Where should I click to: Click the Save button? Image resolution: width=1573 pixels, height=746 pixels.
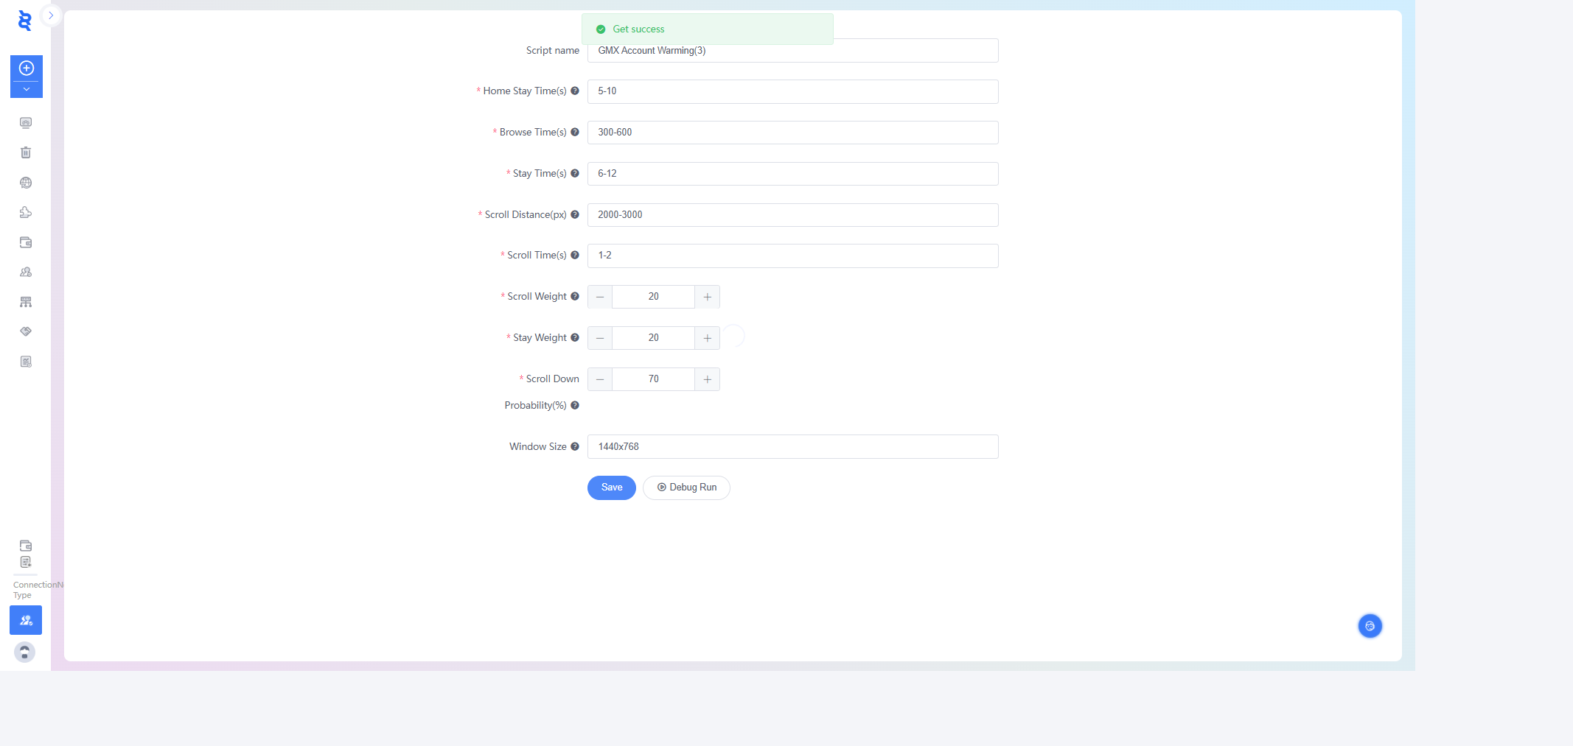click(611, 488)
